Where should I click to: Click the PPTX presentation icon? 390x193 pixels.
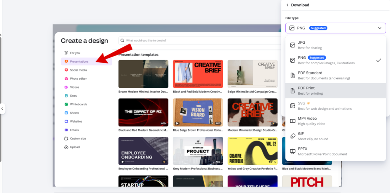point(292,151)
